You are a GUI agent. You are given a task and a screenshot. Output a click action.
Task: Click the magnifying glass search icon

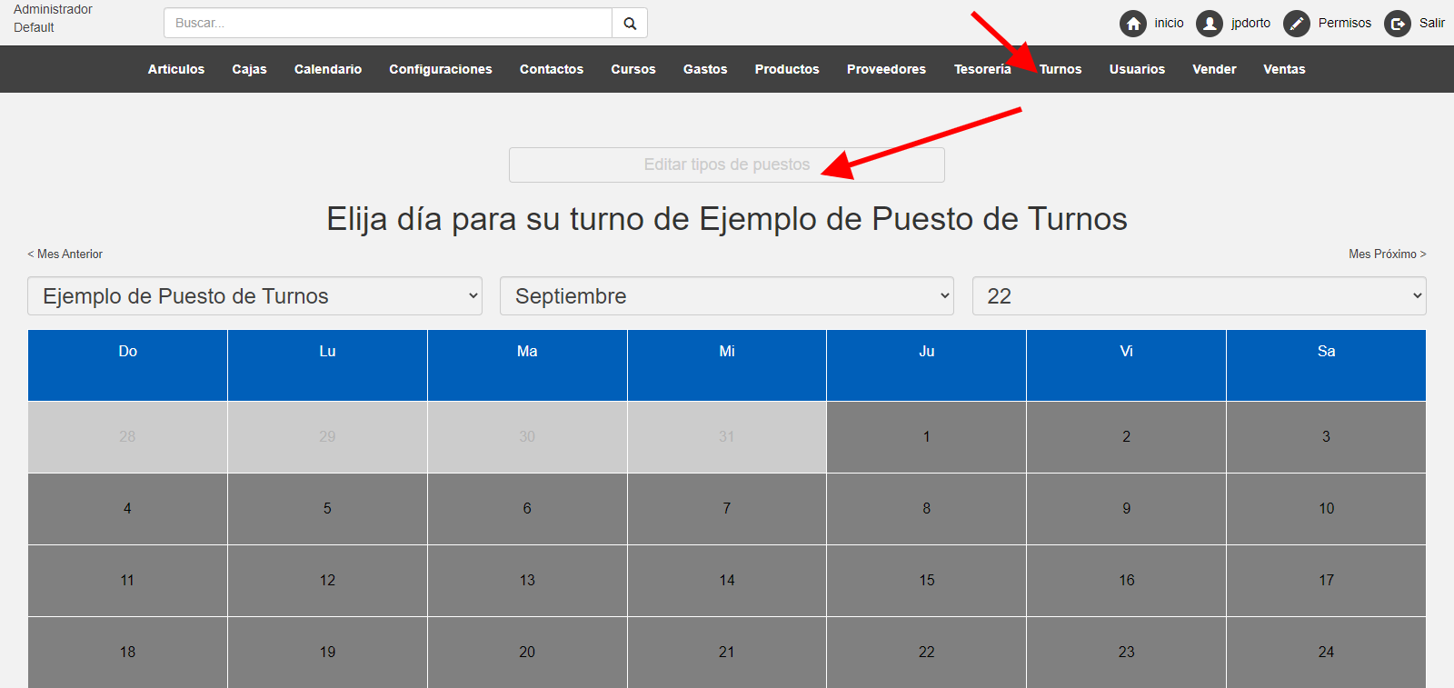coord(630,24)
